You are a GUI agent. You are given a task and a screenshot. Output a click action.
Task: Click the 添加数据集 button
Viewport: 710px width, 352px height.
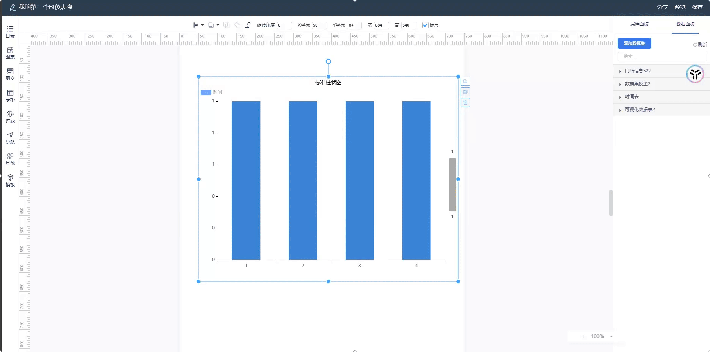(634, 43)
